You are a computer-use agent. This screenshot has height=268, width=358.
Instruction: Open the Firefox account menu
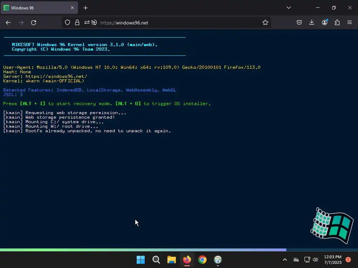[x=324, y=23]
